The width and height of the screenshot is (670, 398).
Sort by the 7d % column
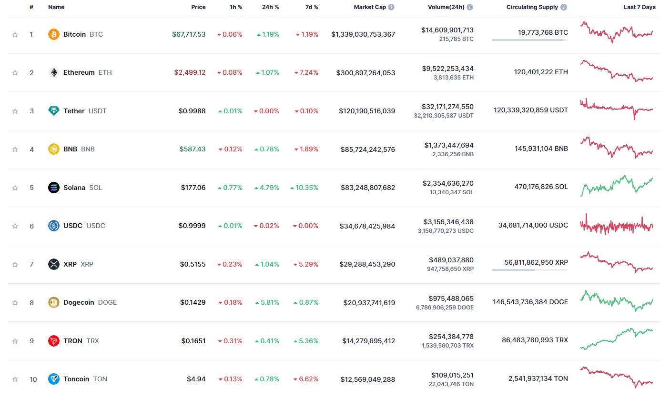coord(312,7)
